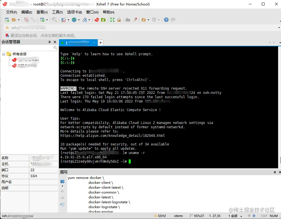The image size is (281, 219).
Task: Collapse the 所有会话 tree node
Action: [3, 54]
